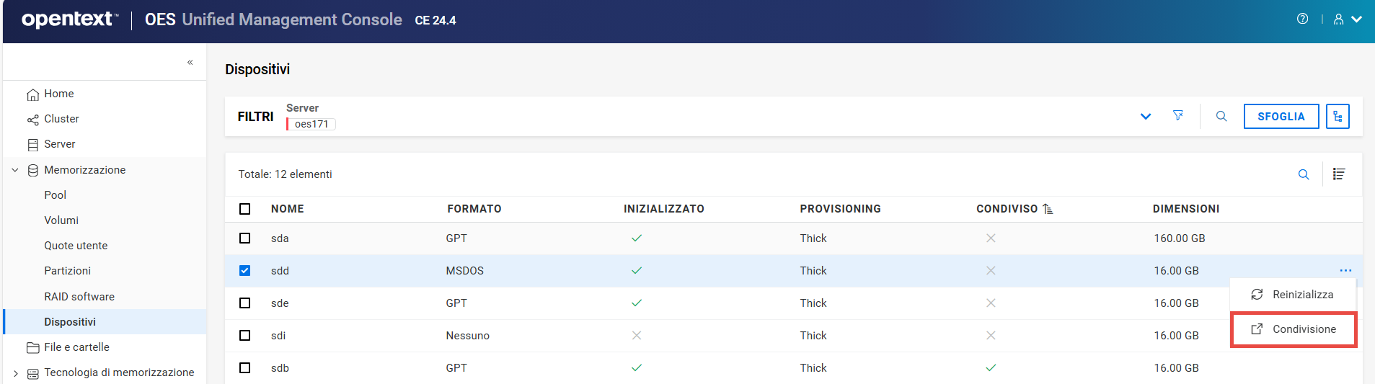Image resolution: width=1375 pixels, height=384 pixels.
Task: Open the user account menu
Action: pyautogui.click(x=1346, y=19)
